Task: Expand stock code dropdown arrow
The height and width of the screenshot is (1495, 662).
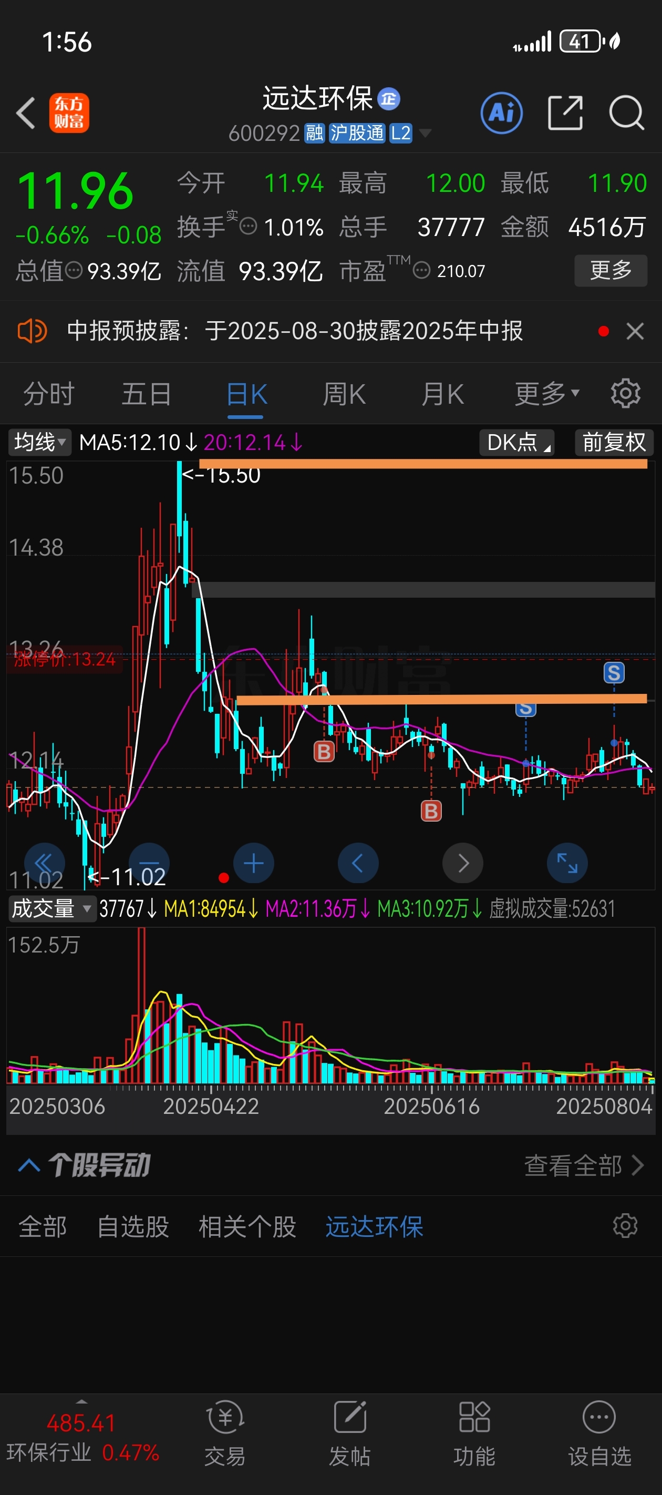Action: 425,133
